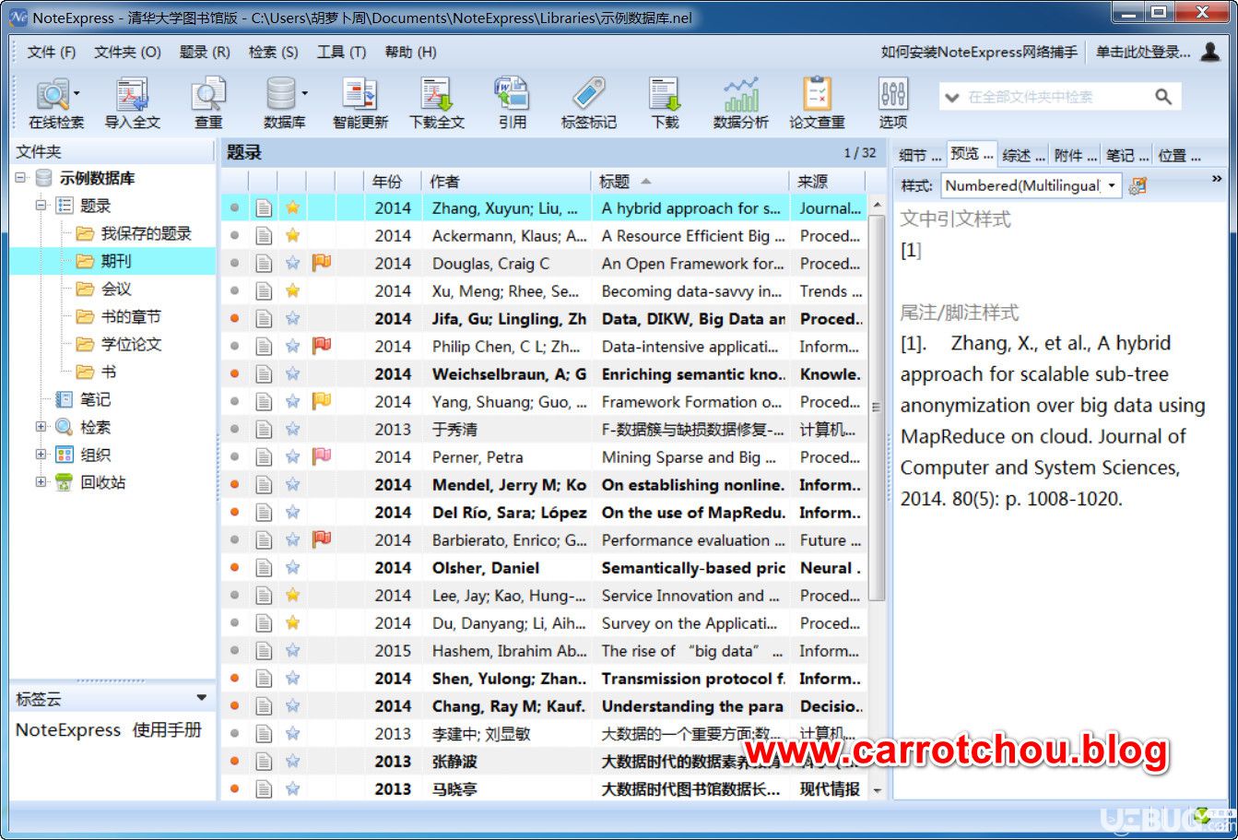The height and width of the screenshot is (840, 1238).
Task: Click the search magnifier icon in toolbar
Action: click(1163, 96)
